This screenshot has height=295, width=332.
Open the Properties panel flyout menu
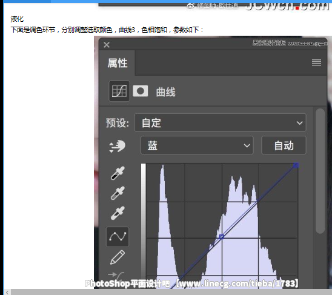tap(316, 62)
